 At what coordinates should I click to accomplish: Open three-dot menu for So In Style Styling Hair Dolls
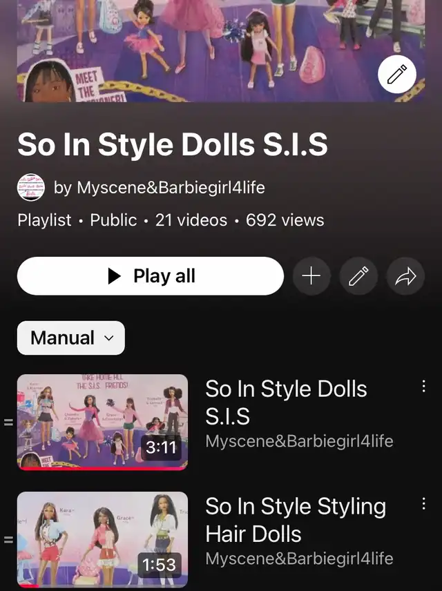[x=423, y=504]
